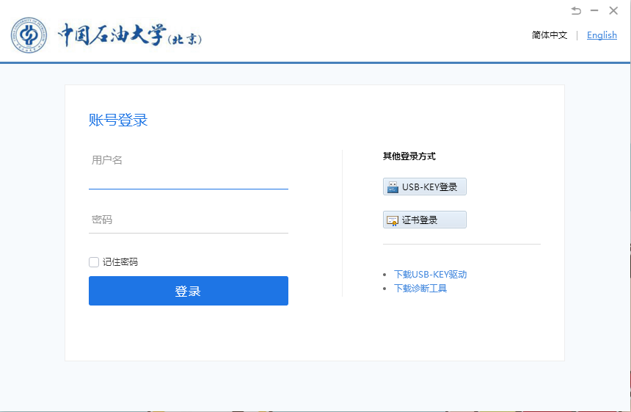Click the certificate icon for 证书登录

click(392, 220)
